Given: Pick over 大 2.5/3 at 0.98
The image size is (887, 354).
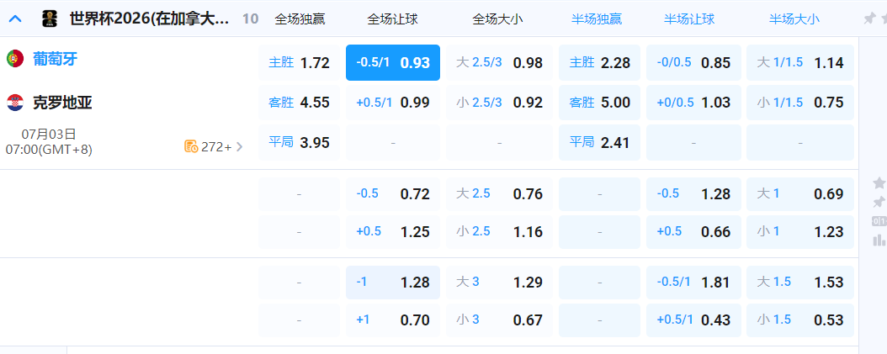Looking at the screenshot, I should (500, 63).
